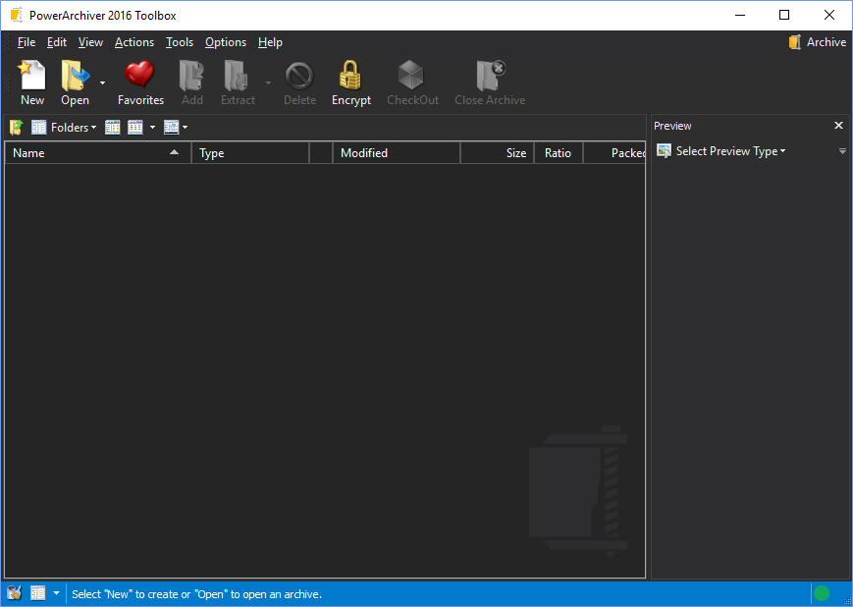
Task: Click the thumbnails view icon
Action: 172,128
